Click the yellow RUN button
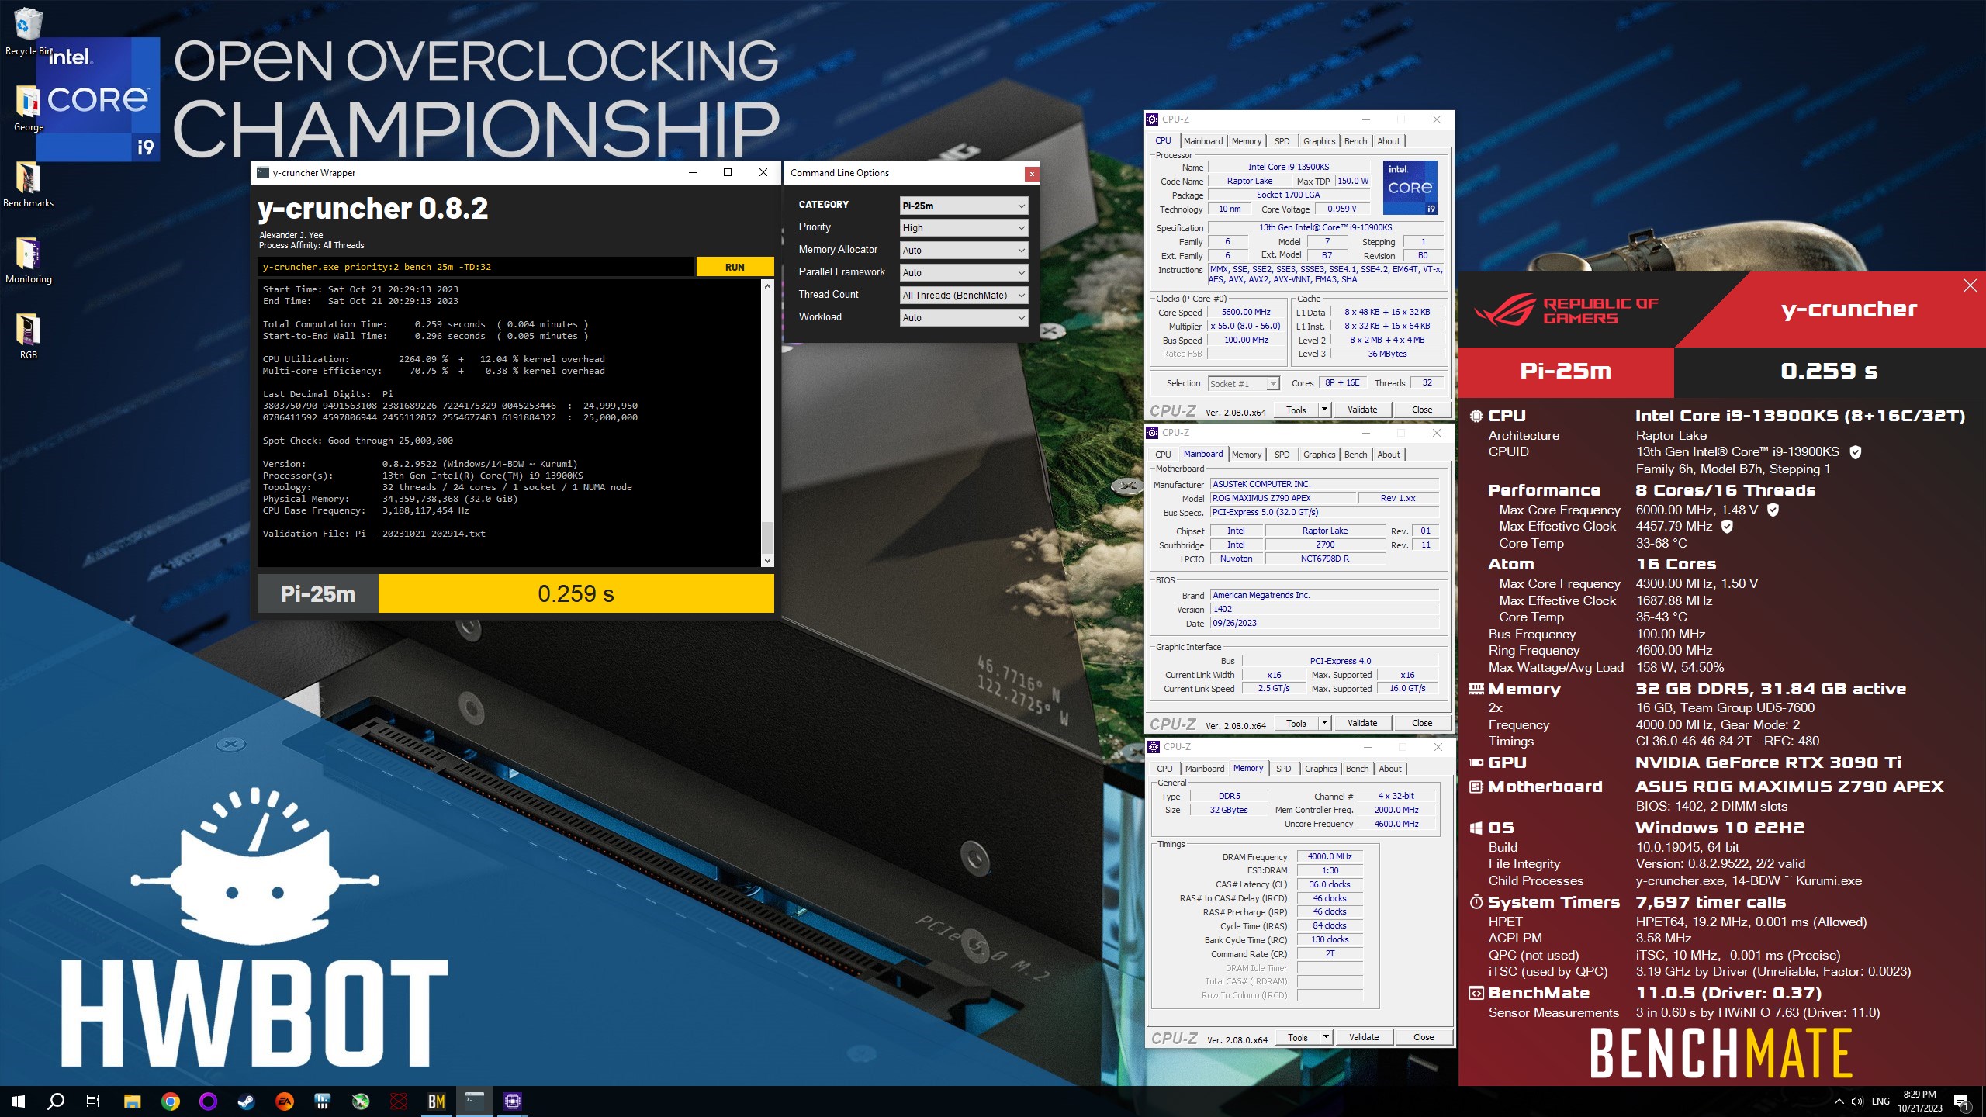 point(735,267)
